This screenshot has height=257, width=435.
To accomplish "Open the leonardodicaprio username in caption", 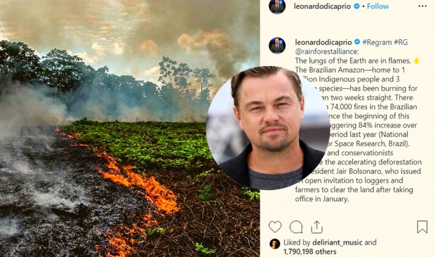I will (324, 42).
